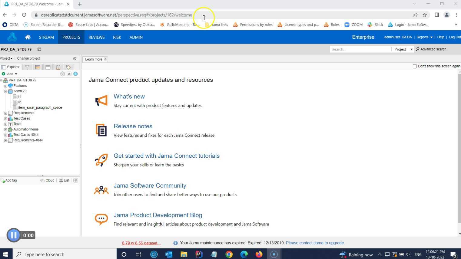Open the What's new link
Viewport: 461px width, 259px height.
[129, 97]
